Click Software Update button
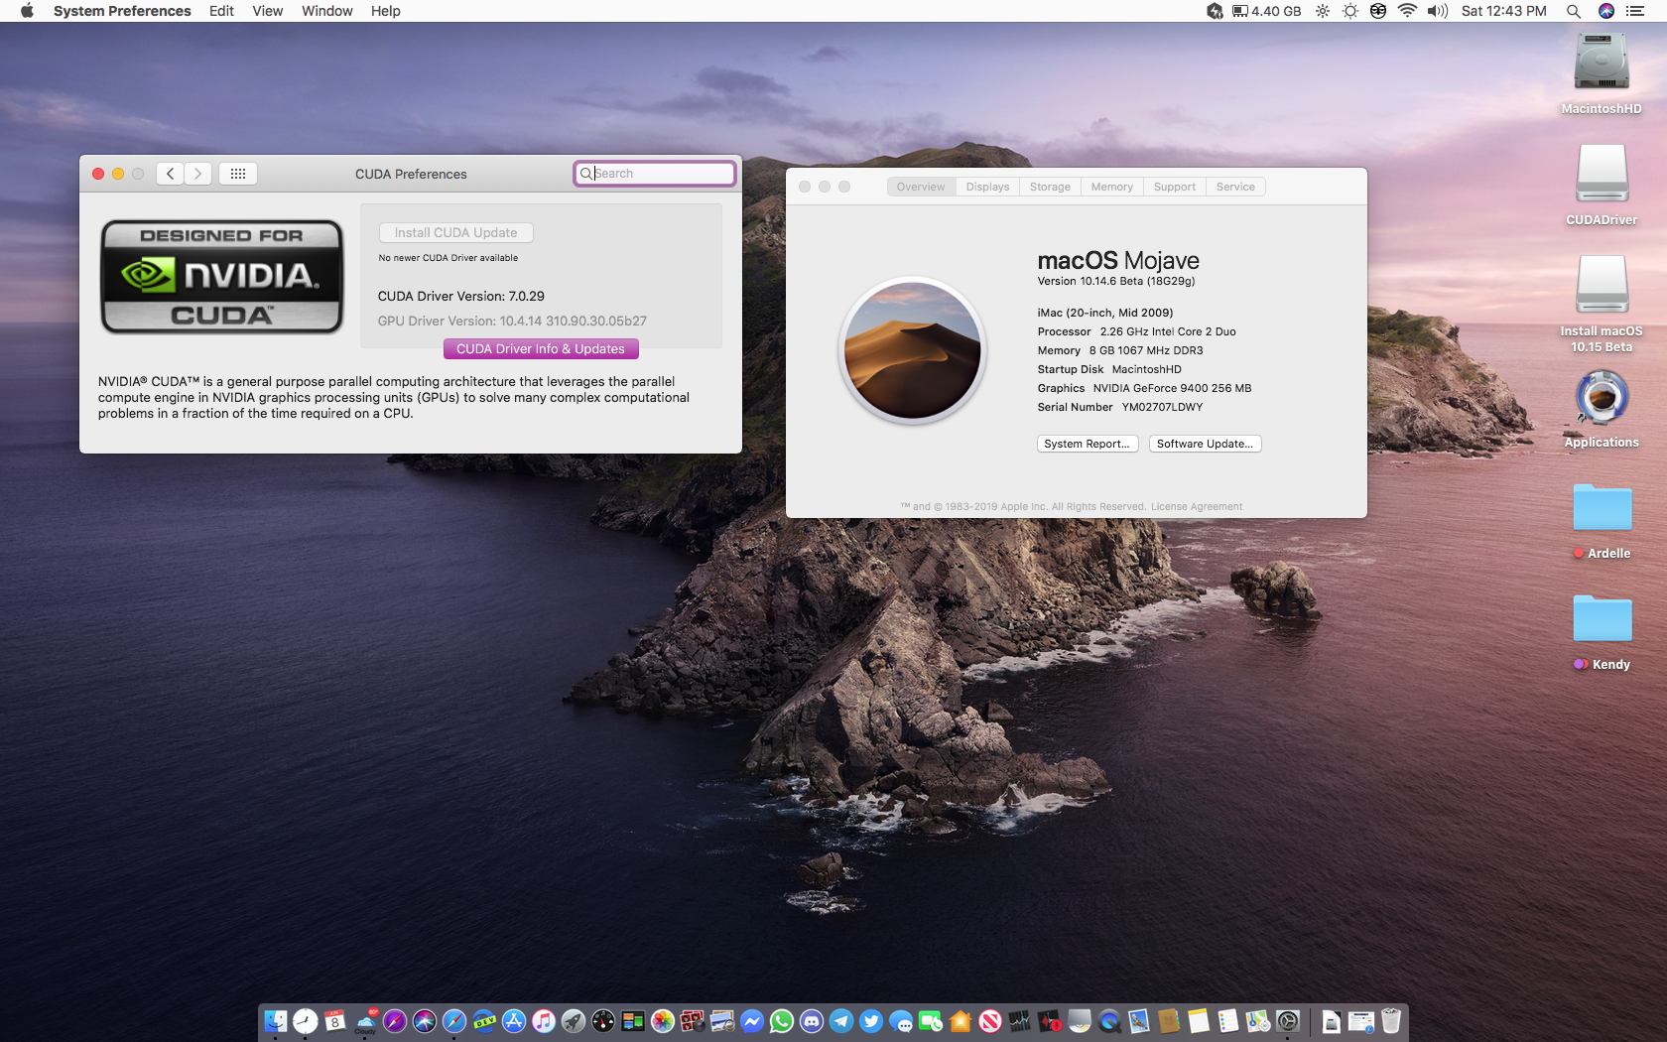The width and height of the screenshot is (1667, 1042). click(1205, 444)
